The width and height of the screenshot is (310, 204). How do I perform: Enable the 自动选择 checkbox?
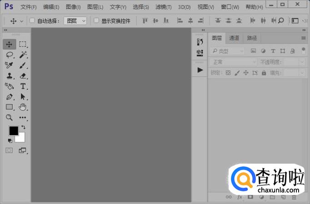[x=32, y=21]
